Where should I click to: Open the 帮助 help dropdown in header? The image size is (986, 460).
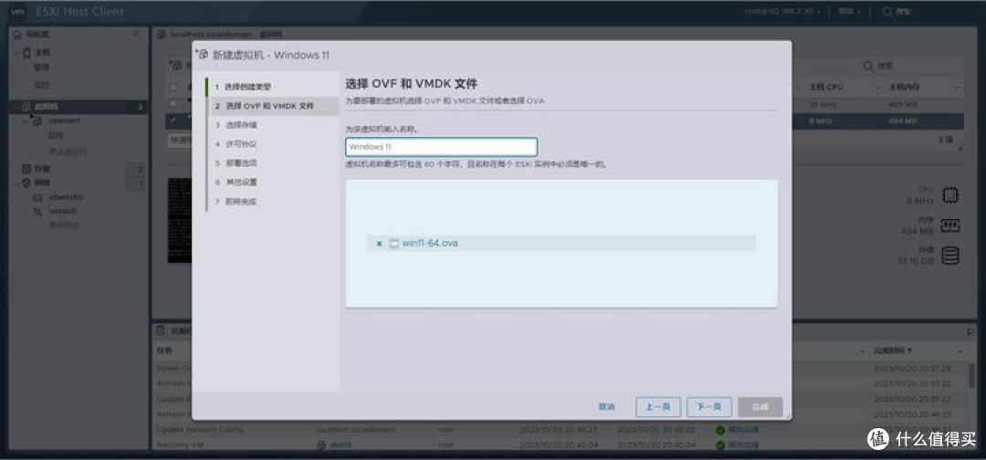pos(849,11)
